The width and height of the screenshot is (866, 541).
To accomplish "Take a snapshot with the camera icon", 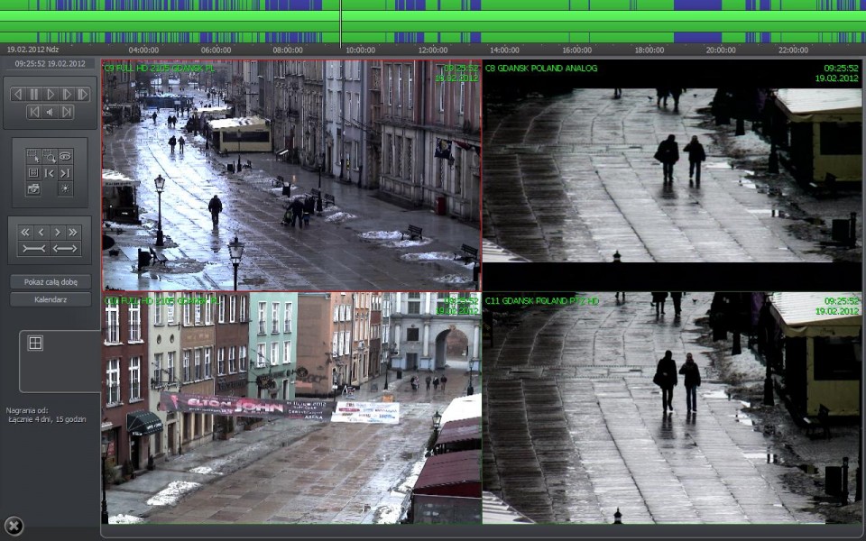I will (33, 188).
